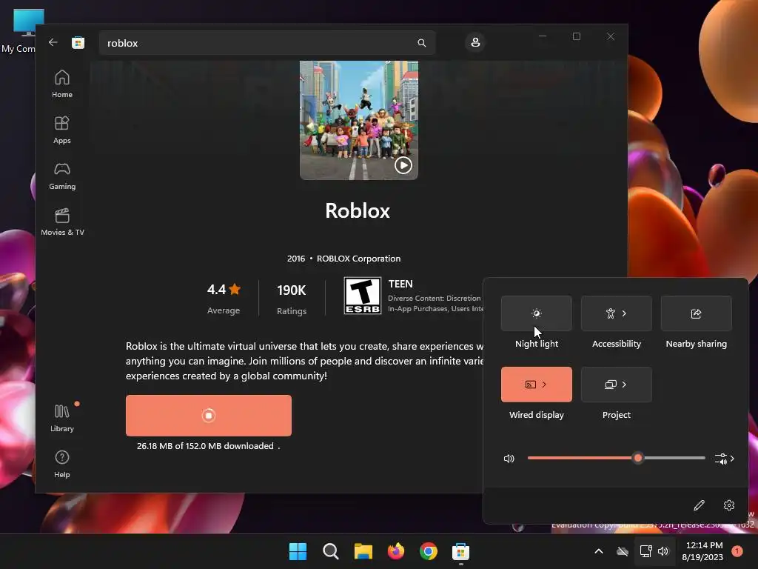Expand the Accessibility options chevron
Screen dimensions: 758x569
625,313
